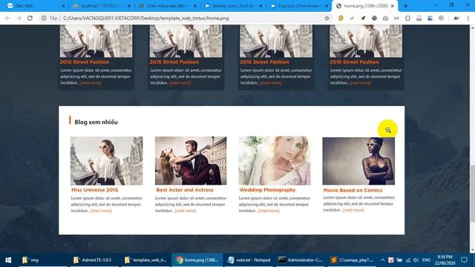The image size is (475, 267).
Task: Click the browser forward arrow
Action: coord(19,18)
